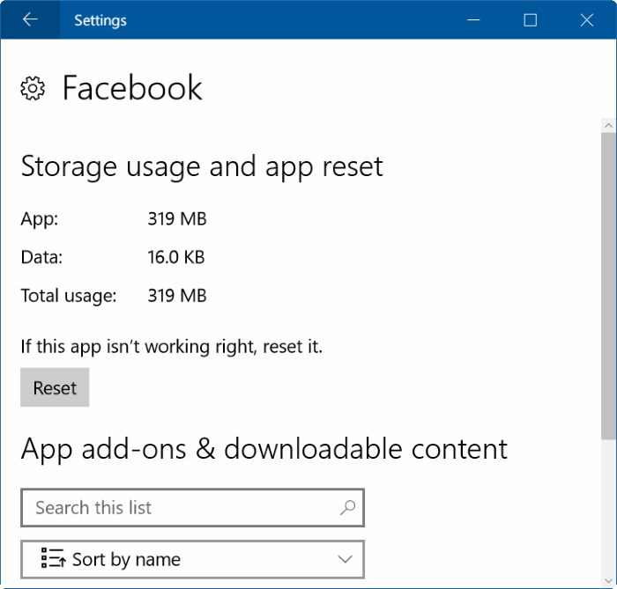
Task: Click the vertical scrollbar thumb
Action: pos(608,286)
